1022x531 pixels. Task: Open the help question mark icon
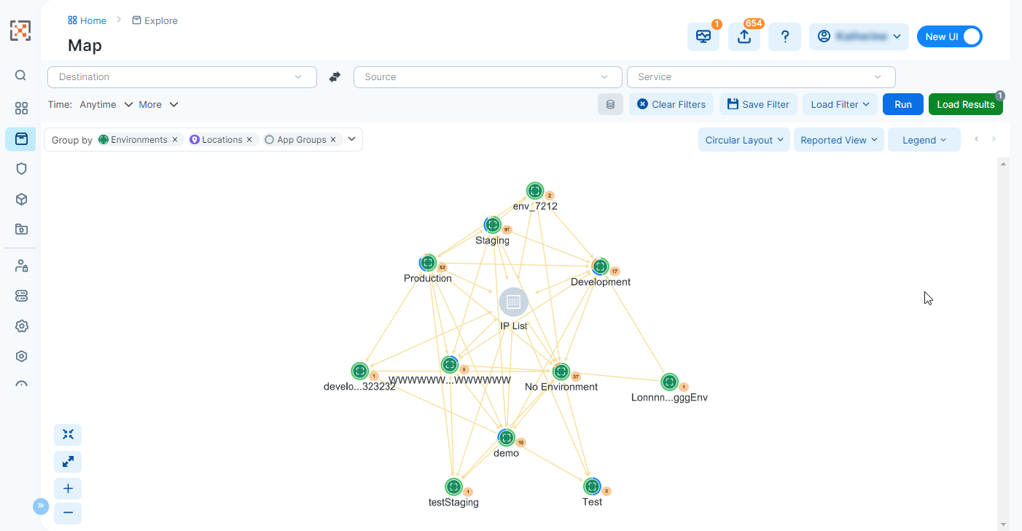pyautogui.click(x=785, y=36)
